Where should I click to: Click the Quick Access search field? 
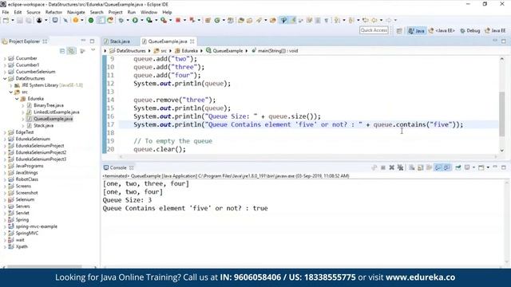[x=374, y=30]
